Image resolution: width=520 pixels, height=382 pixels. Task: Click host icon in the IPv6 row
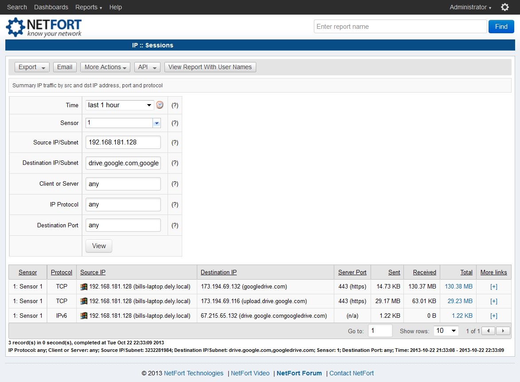(x=84, y=316)
